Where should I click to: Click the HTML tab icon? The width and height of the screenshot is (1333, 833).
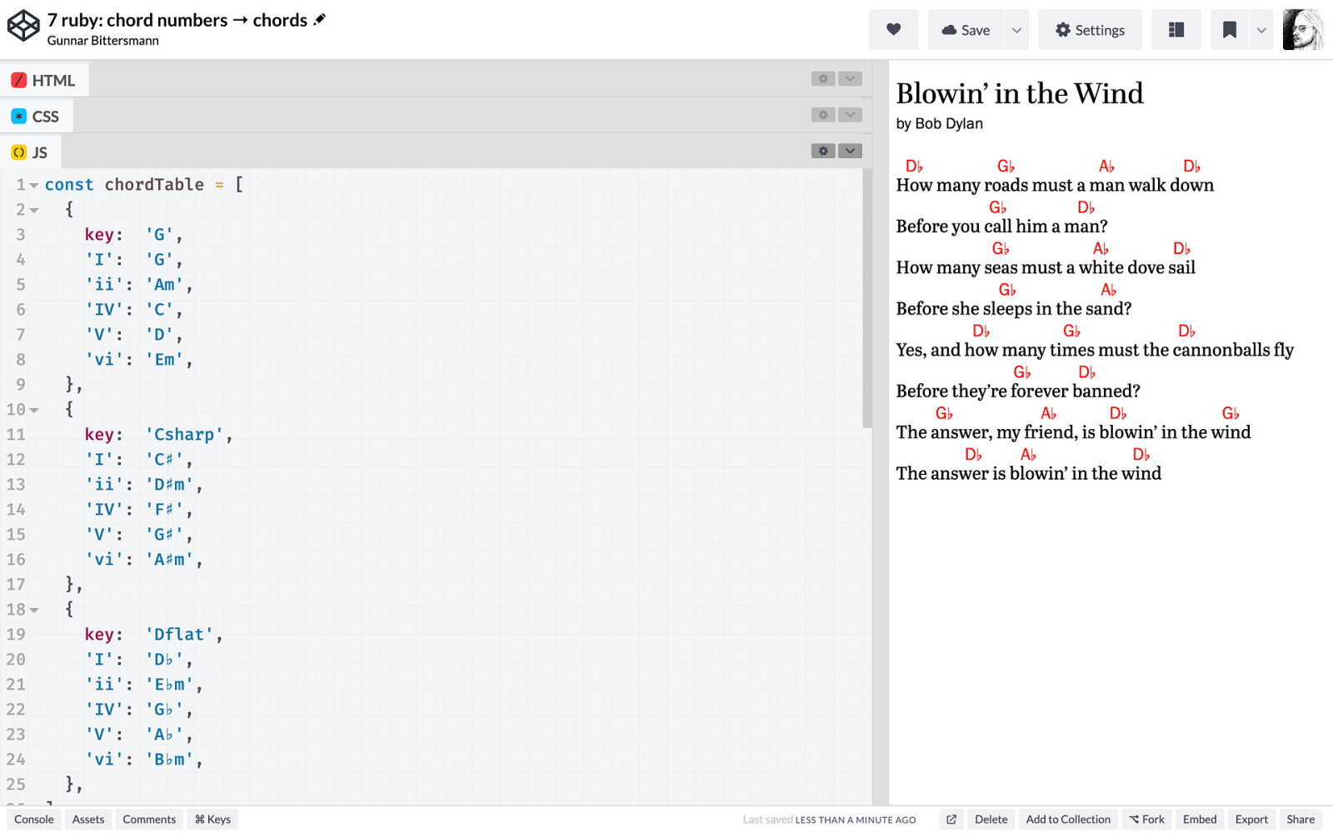click(18, 80)
